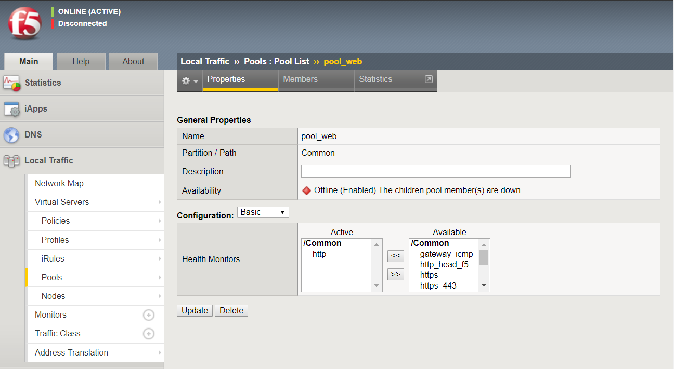Move monitor to Available with >> button
Screen dimensions: 674x369
pos(396,274)
